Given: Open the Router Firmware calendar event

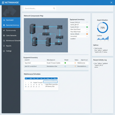Looking at the screenshot, I should pos(38,83).
